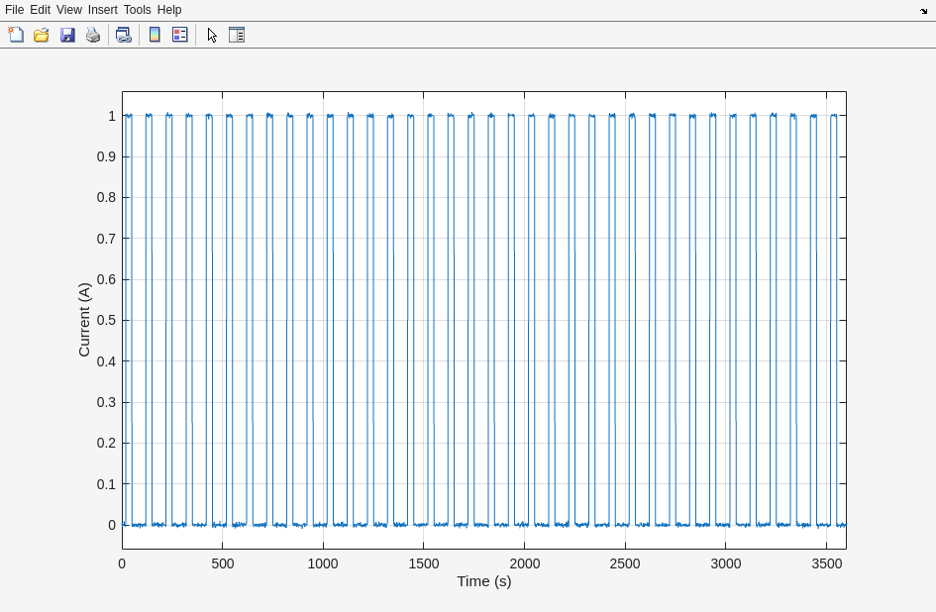The image size is (936, 612).
Task: Click the dock figure arrow at top right
Action: click(x=923, y=11)
